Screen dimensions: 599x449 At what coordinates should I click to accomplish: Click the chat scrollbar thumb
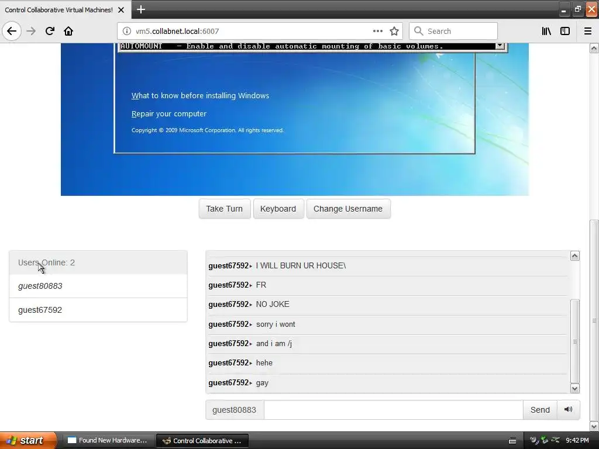point(574,341)
